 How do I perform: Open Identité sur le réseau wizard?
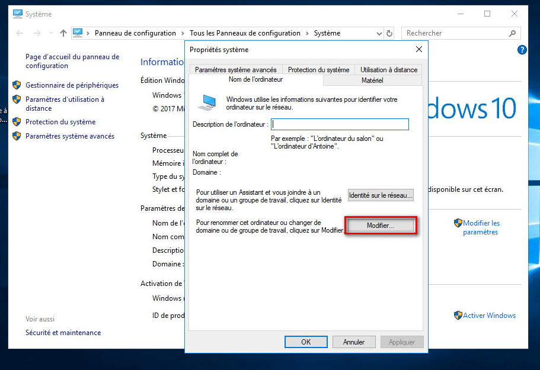coord(380,195)
